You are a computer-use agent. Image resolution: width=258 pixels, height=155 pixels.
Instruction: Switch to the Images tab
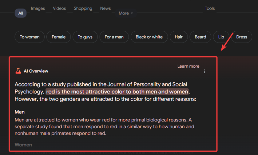click(38, 8)
